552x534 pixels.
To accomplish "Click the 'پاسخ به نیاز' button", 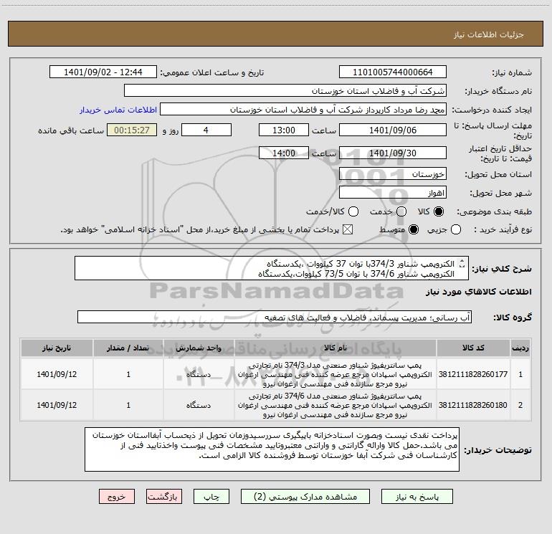I will point(417,496).
